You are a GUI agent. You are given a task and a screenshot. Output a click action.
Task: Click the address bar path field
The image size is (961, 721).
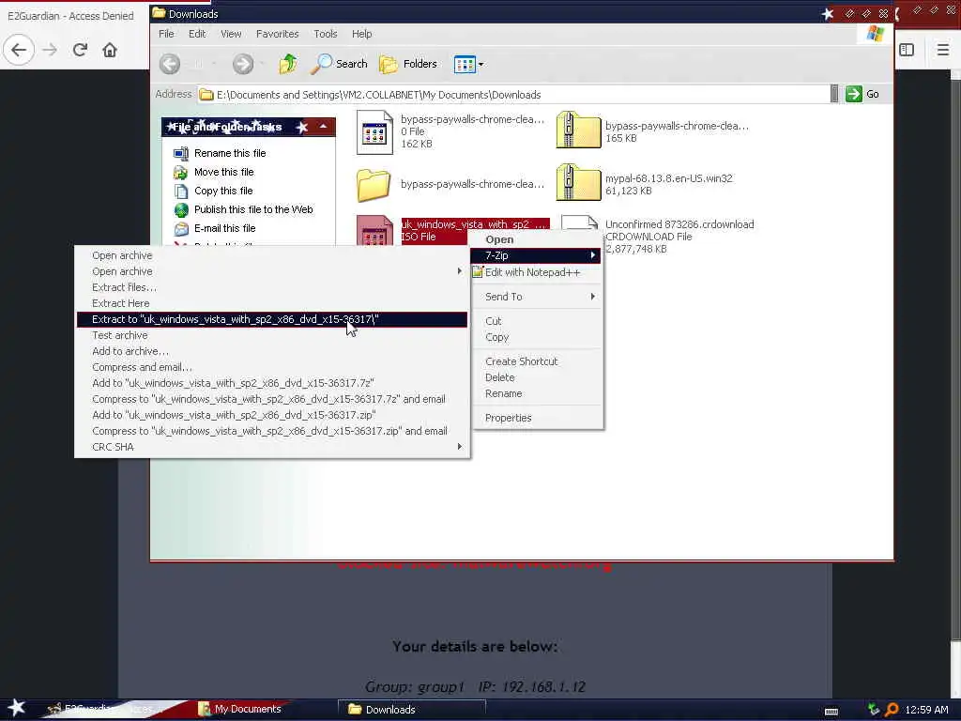(515, 95)
